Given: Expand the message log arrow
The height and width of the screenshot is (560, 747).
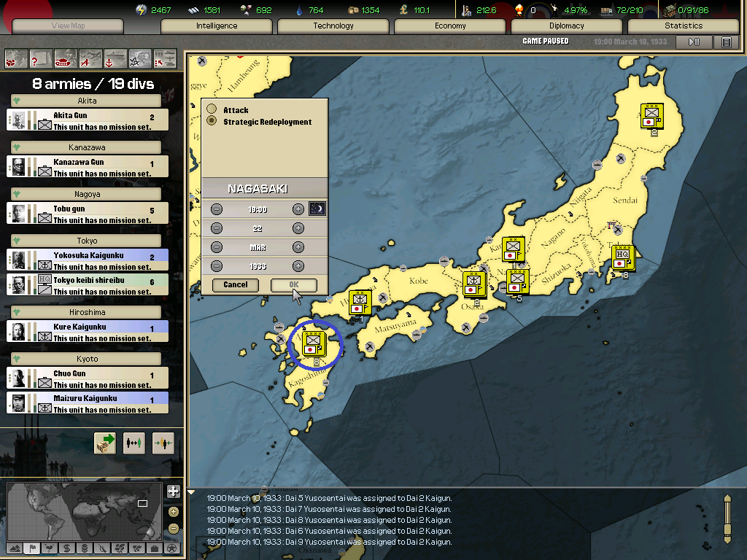Looking at the screenshot, I should pyautogui.click(x=192, y=492).
